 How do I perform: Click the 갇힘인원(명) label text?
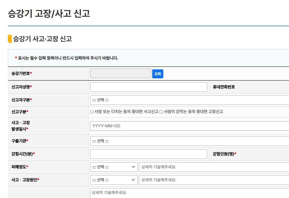pyautogui.click(x=224, y=154)
